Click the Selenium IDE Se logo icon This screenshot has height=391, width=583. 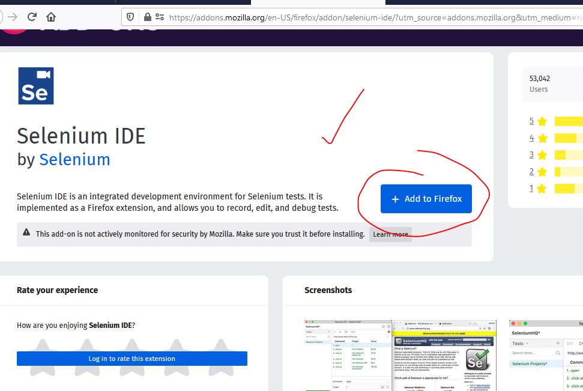36,86
